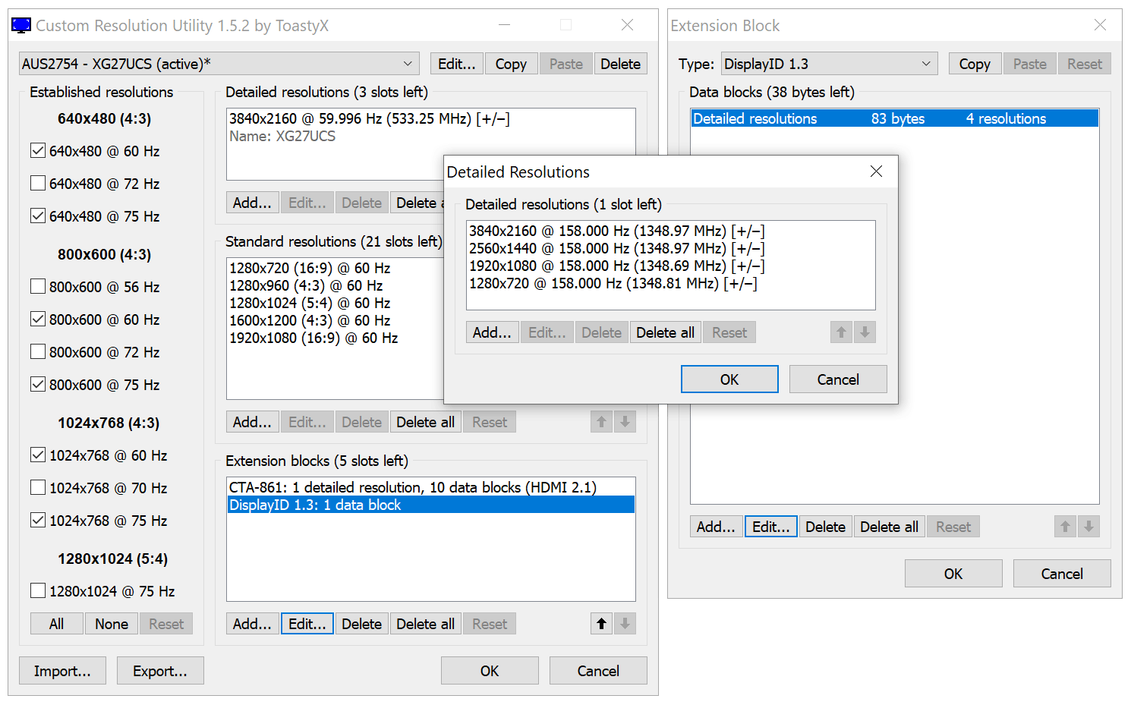Click up arrow in Detailed Resolutions dialog

pos(841,332)
